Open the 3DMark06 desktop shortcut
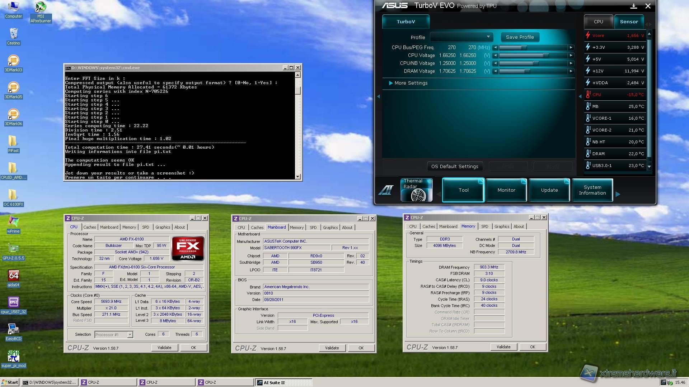This screenshot has height=387, width=689. pyautogui.click(x=13, y=115)
